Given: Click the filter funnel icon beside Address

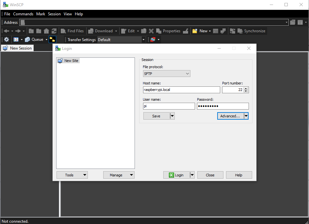Looking at the screenshot, I should [300, 22].
